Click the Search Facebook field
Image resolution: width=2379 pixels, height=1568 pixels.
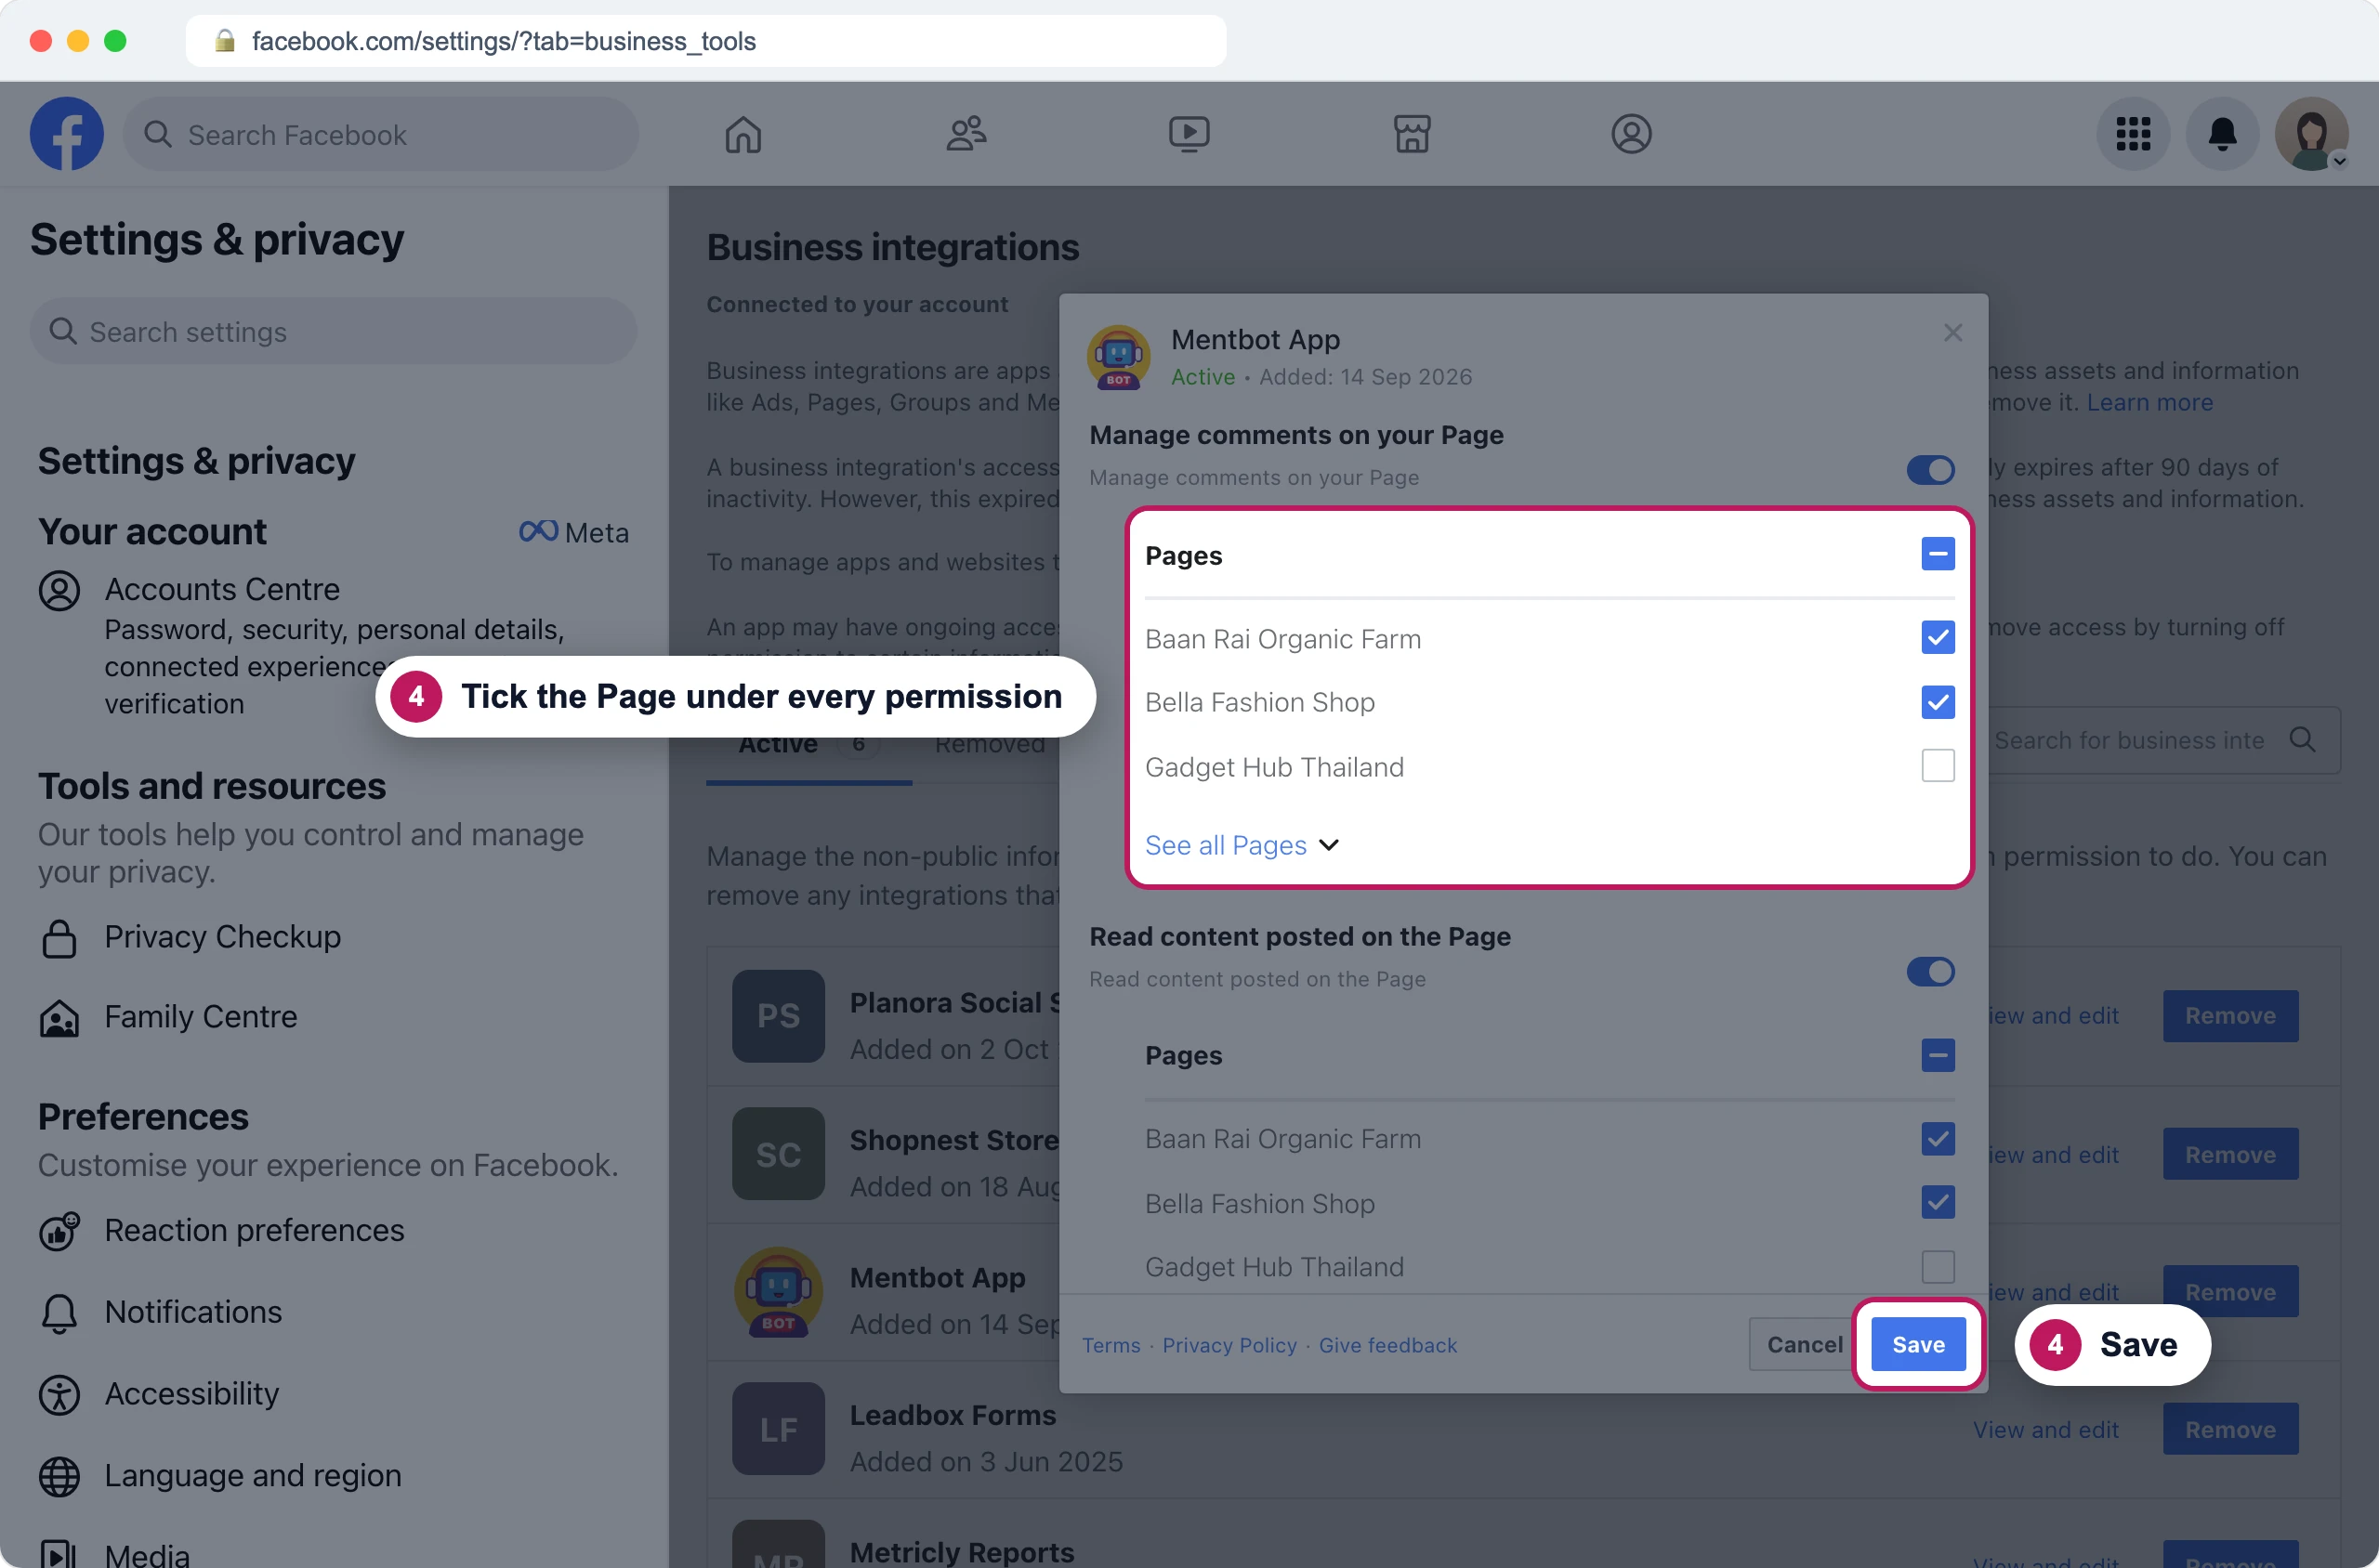coord(380,134)
